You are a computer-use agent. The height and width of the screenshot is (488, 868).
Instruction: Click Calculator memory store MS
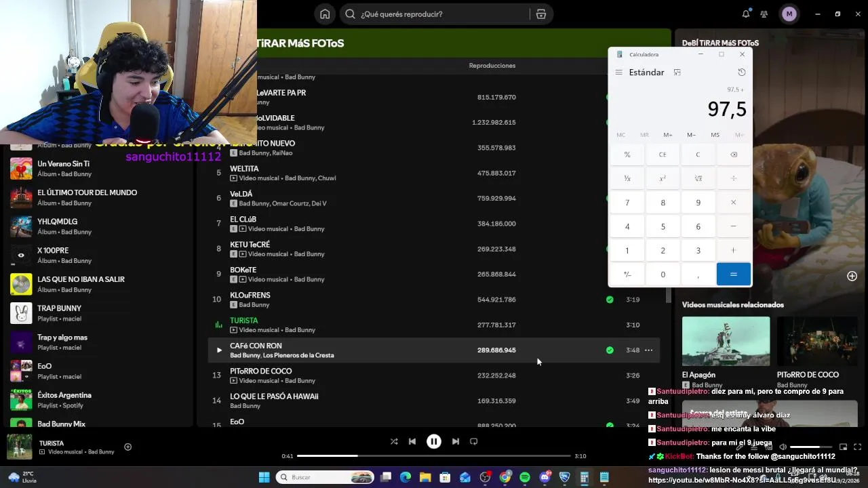point(715,135)
